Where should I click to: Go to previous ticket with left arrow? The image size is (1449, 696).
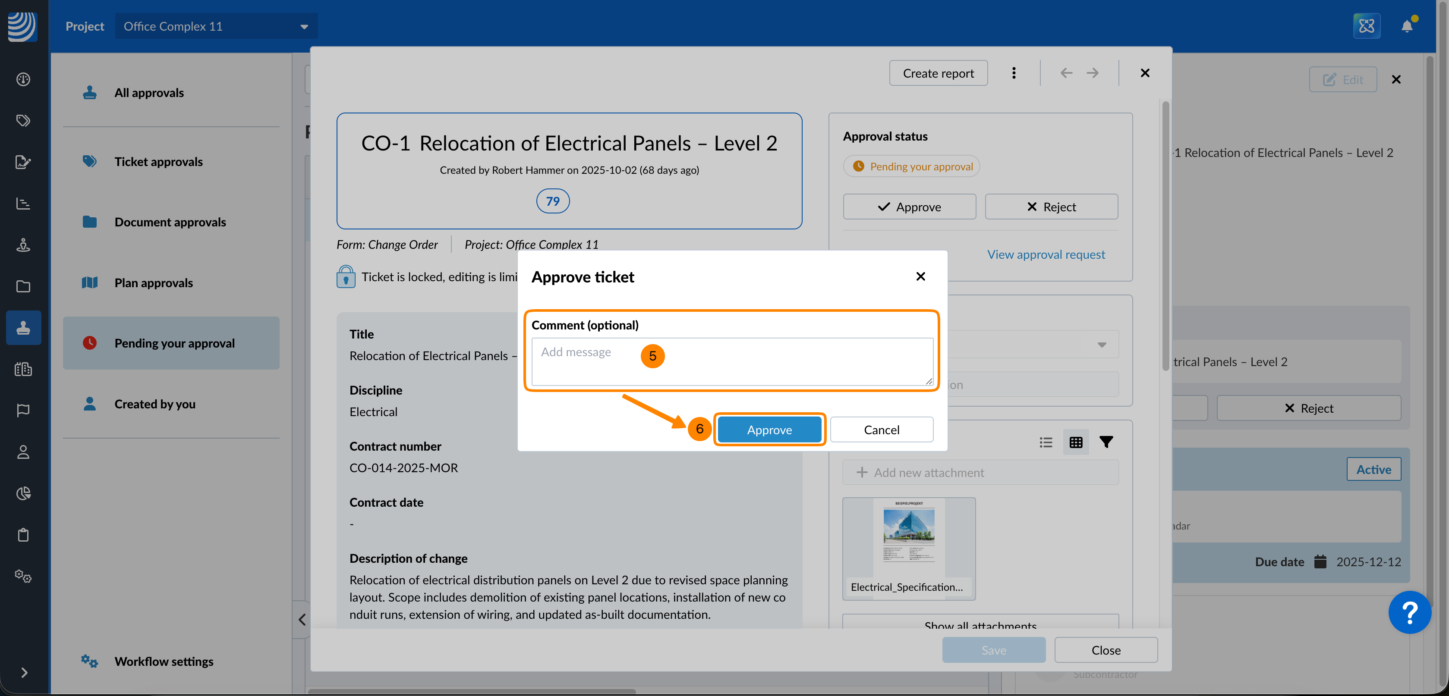1066,73
